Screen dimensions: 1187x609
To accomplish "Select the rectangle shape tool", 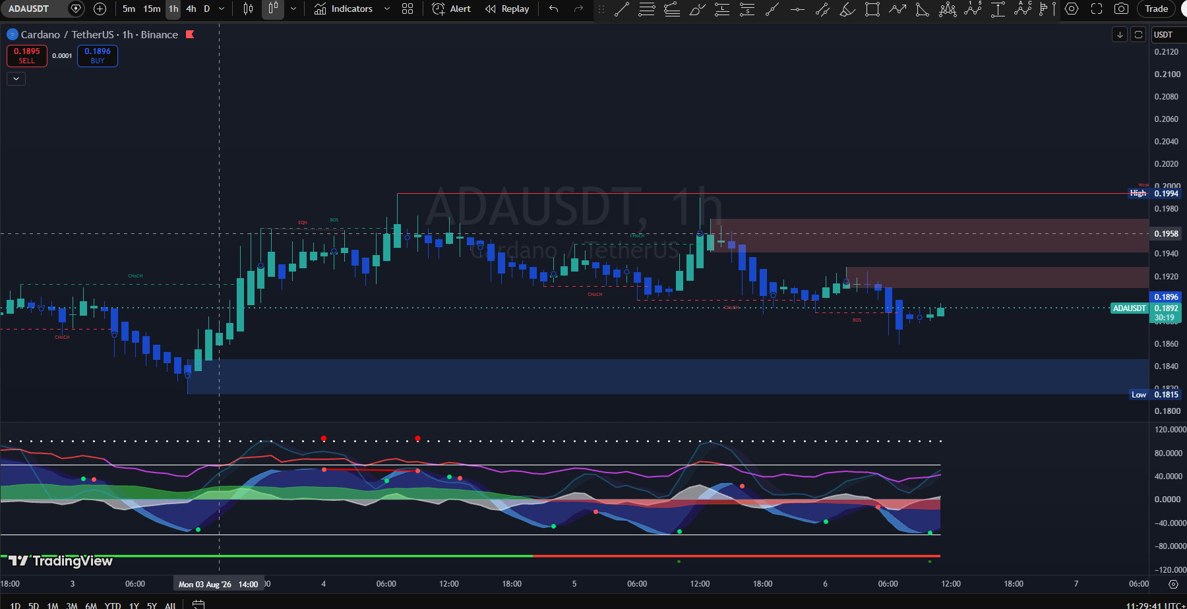I will tap(872, 9).
